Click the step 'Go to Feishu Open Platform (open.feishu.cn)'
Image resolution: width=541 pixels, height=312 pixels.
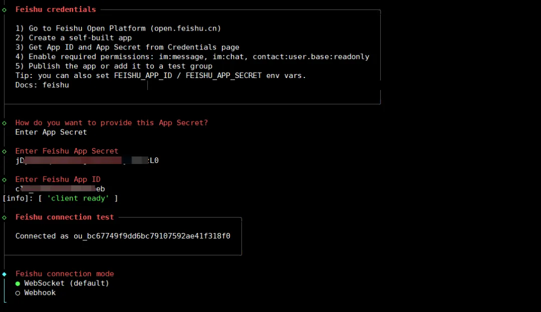pos(118,28)
